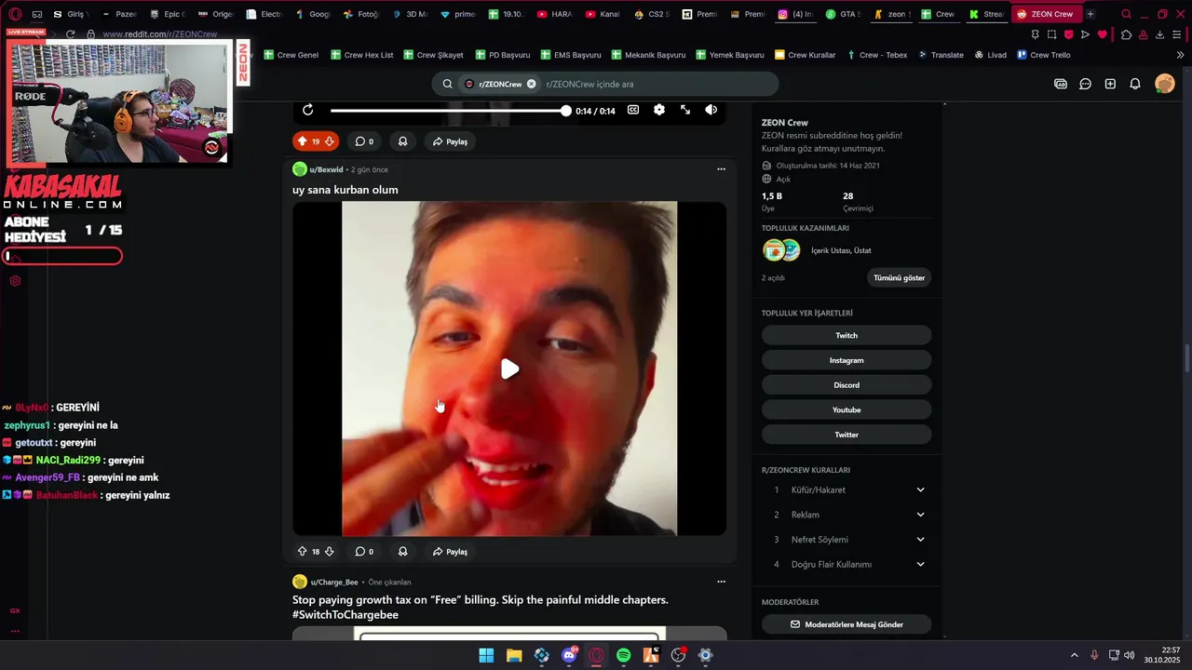Open Discord from the taskbar
This screenshot has width=1192, height=670.
(569, 655)
